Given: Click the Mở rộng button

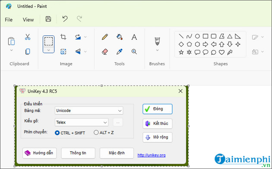Looking at the screenshot, I should pos(158,137).
